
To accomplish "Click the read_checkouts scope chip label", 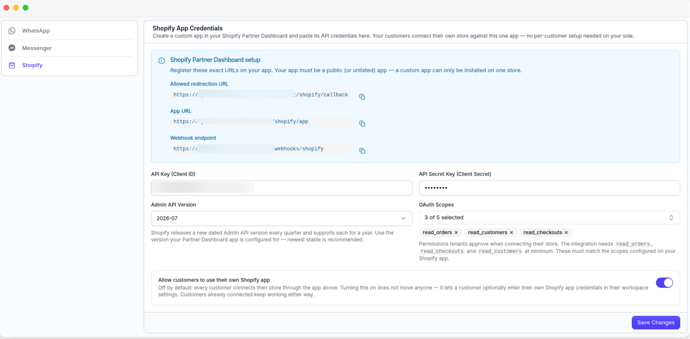I will tap(542, 233).
